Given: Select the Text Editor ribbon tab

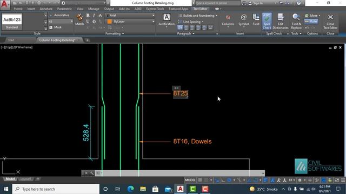Looking at the screenshot, I should 200,9.
